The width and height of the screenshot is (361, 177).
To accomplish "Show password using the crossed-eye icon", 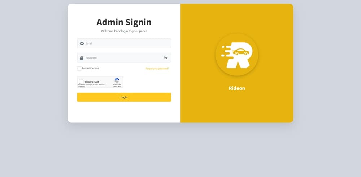I will pyautogui.click(x=166, y=58).
